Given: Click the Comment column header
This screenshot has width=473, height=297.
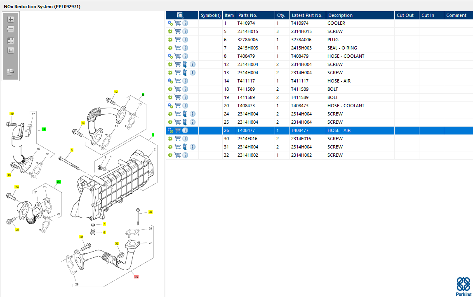Looking at the screenshot, I should click(458, 15).
